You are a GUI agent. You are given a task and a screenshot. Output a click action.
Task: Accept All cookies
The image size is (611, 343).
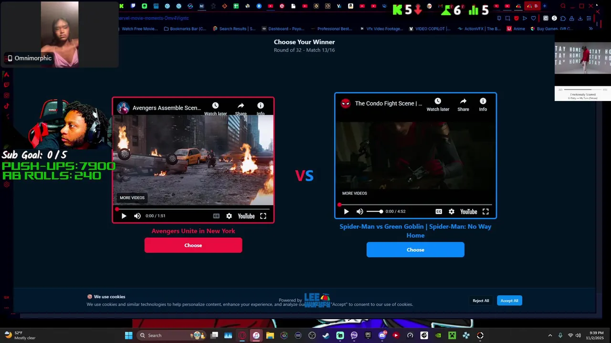509,301
